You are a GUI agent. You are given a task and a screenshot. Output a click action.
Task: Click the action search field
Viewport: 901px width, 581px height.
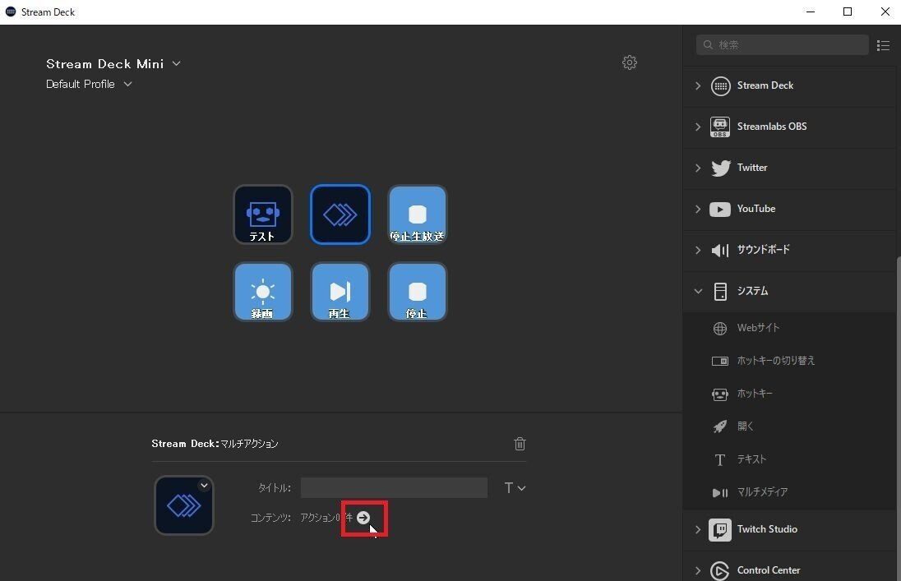coord(782,45)
